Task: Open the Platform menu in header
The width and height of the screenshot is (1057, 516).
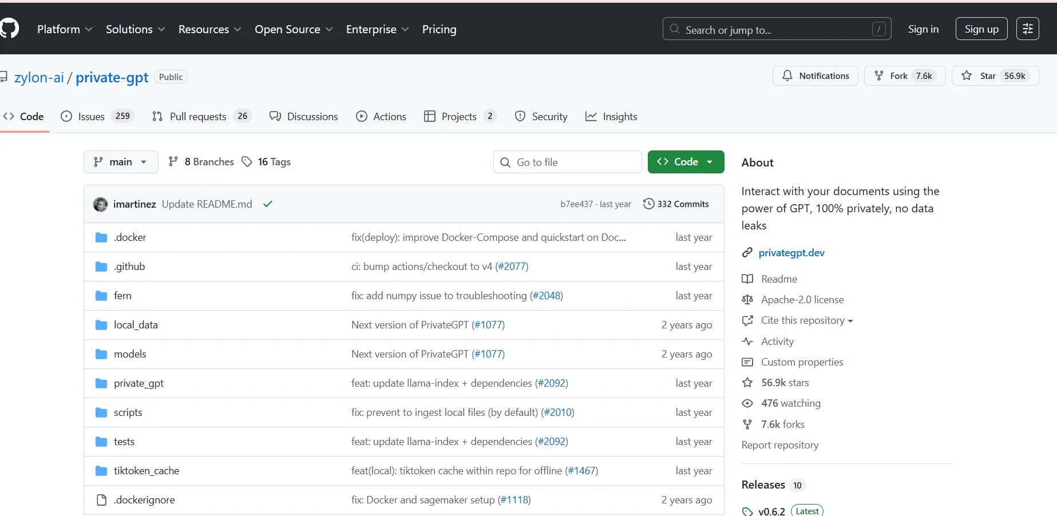Action: 64,29
